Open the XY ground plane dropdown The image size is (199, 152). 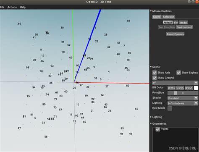click(175, 83)
